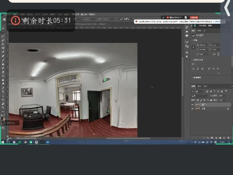
Task: Toggle visibility of the Background layer
Action: pyautogui.click(x=192, y=109)
